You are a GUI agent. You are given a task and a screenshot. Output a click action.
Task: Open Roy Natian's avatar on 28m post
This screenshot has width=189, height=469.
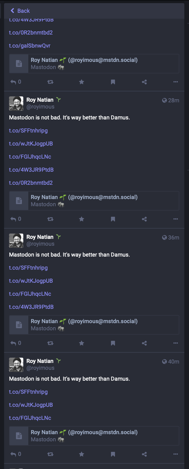(x=16, y=104)
